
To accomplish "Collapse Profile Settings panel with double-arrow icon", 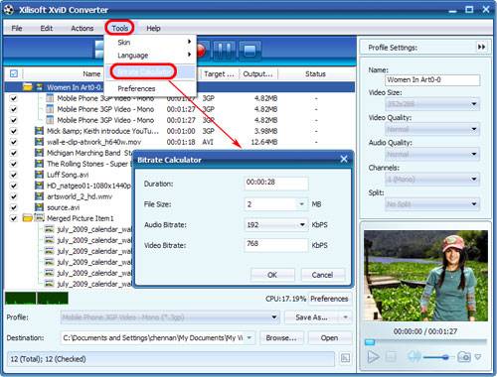I will coord(481,47).
